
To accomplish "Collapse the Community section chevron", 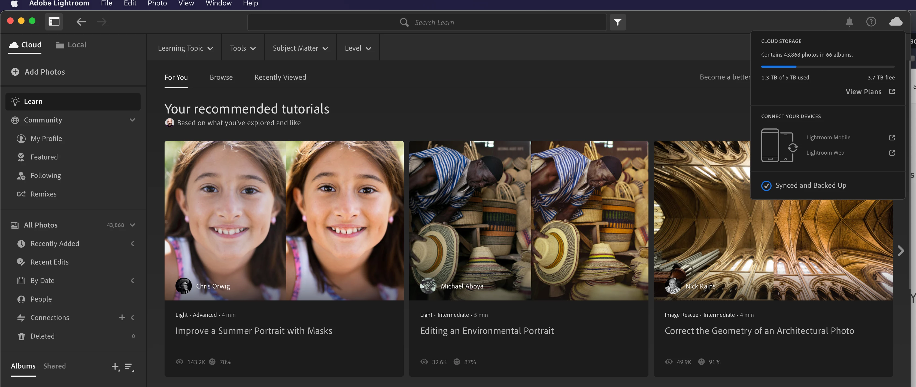I will coord(132,120).
